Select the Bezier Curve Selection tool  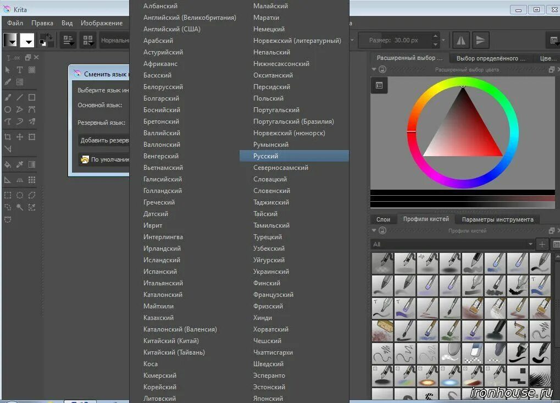pos(8,219)
